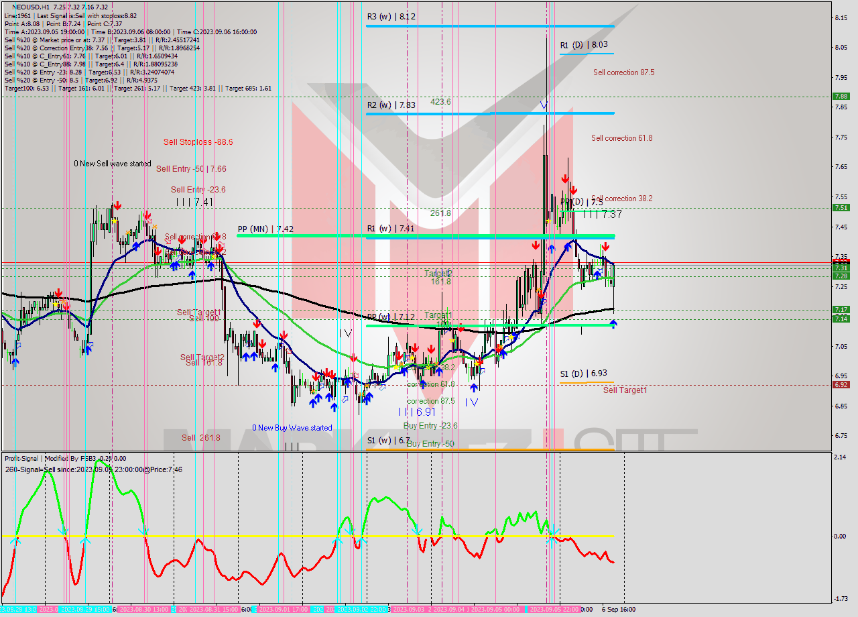
Task: Click the '2023.08.31 15:00' time marker
Action: tap(213, 610)
